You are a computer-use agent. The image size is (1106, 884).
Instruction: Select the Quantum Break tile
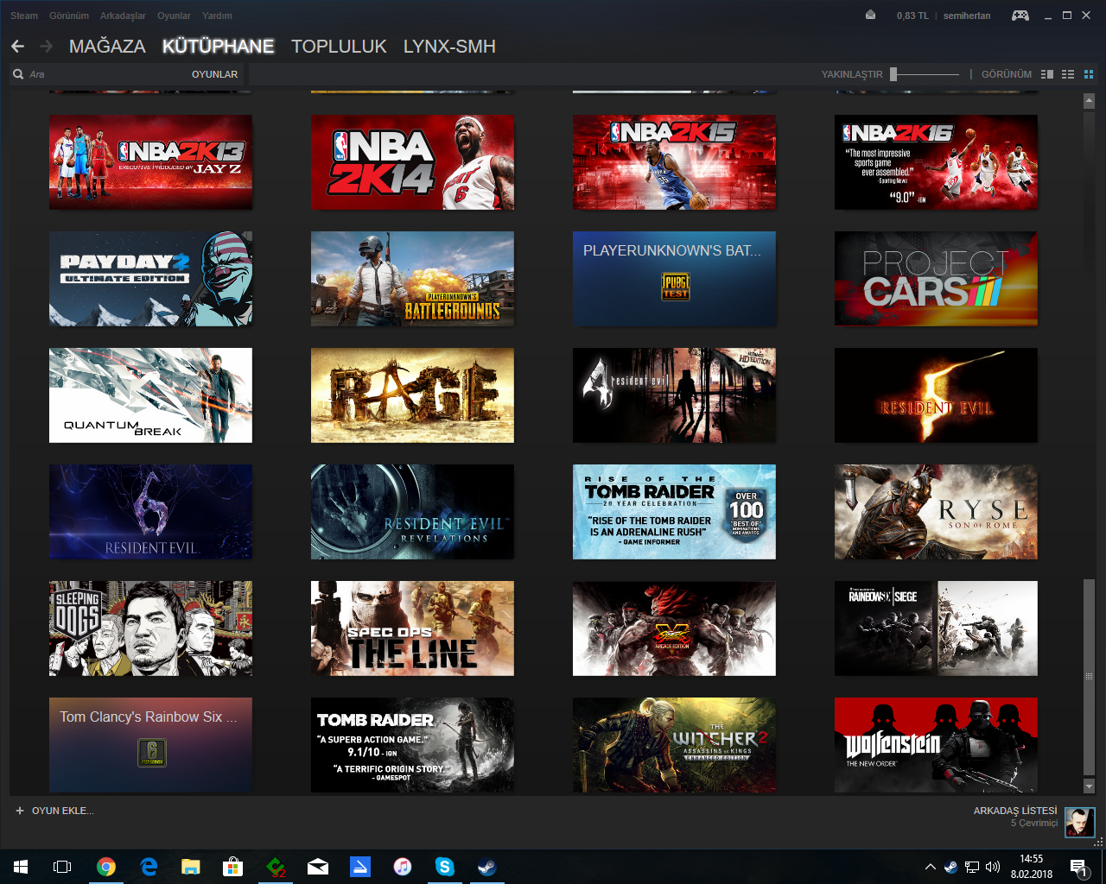150,395
